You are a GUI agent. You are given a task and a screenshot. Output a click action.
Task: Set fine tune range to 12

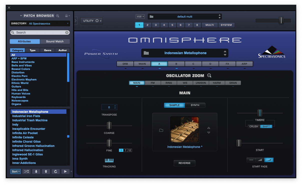coord(130,150)
